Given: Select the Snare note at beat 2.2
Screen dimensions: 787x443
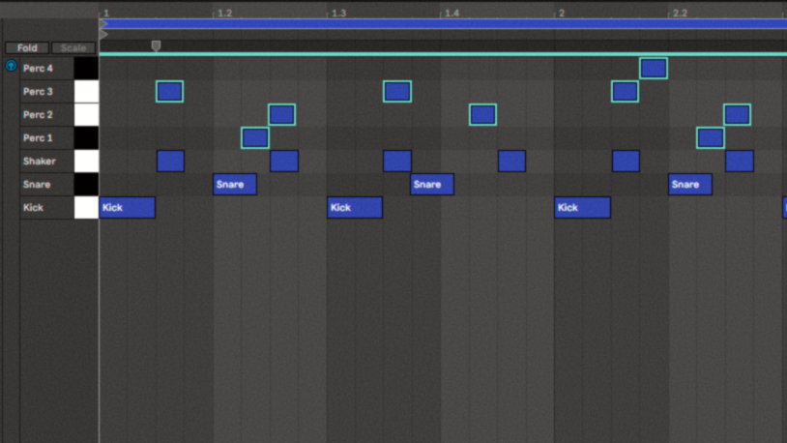Looking at the screenshot, I should (x=690, y=185).
